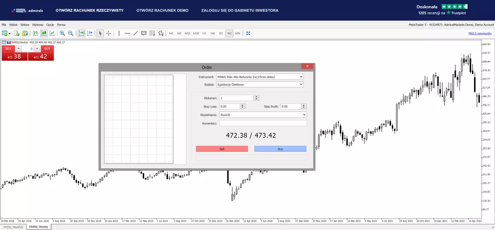Expand the Instrument dropdown in Order dialog
The height and width of the screenshot is (230, 495).
(260, 77)
